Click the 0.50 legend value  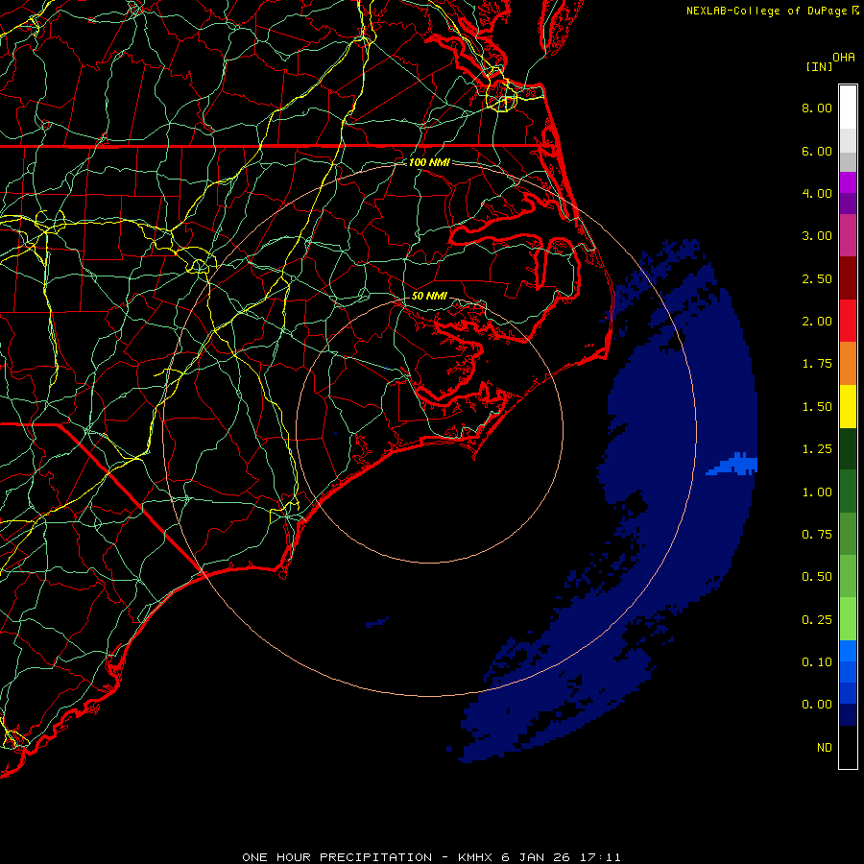[x=817, y=577]
